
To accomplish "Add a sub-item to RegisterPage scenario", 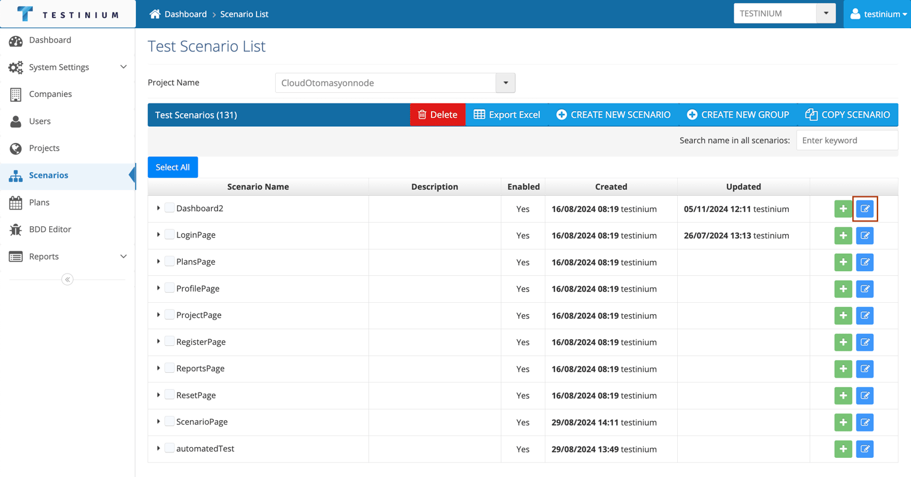I will [843, 342].
